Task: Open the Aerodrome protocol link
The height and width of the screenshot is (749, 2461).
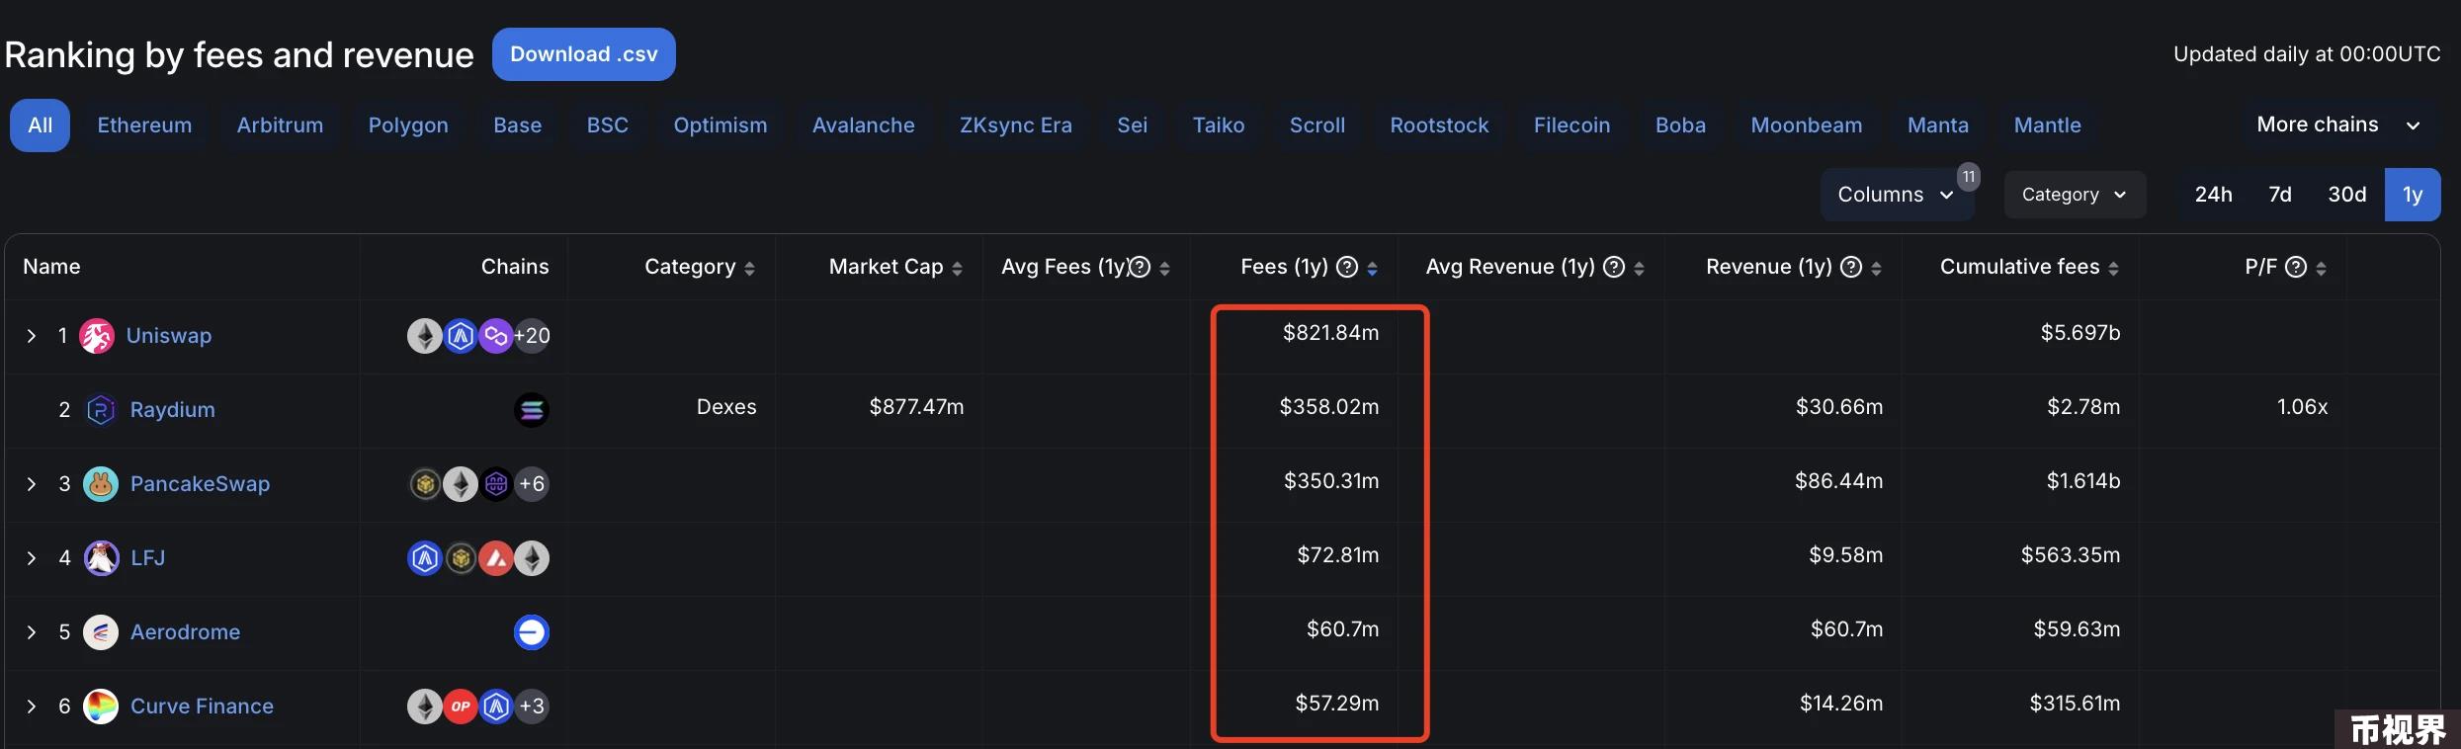Action: coord(186,632)
